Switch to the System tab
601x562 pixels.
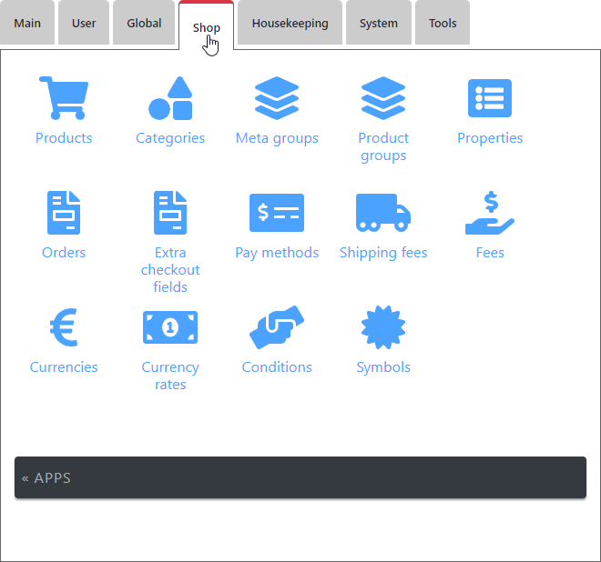(x=378, y=24)
